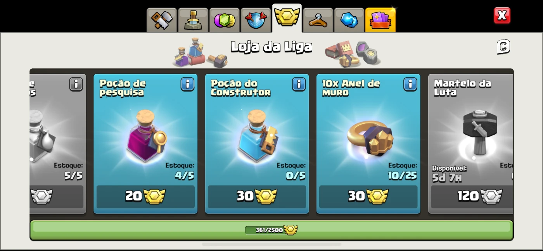Buy Poção do Construtor for 30 medals
543x251 pixels.
pos(257,197)
